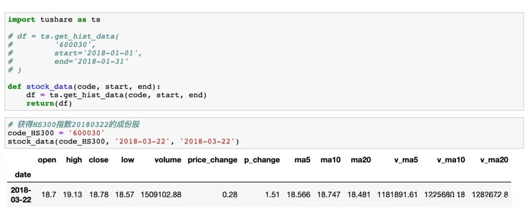Select the 'ma10' column header

[x=330, y=160]
